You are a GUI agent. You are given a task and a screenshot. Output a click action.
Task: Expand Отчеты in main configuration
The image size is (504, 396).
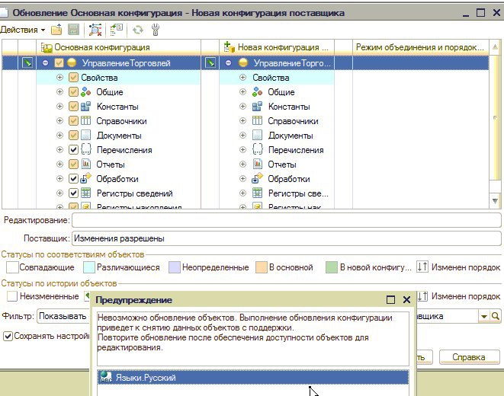coord(59,164)
